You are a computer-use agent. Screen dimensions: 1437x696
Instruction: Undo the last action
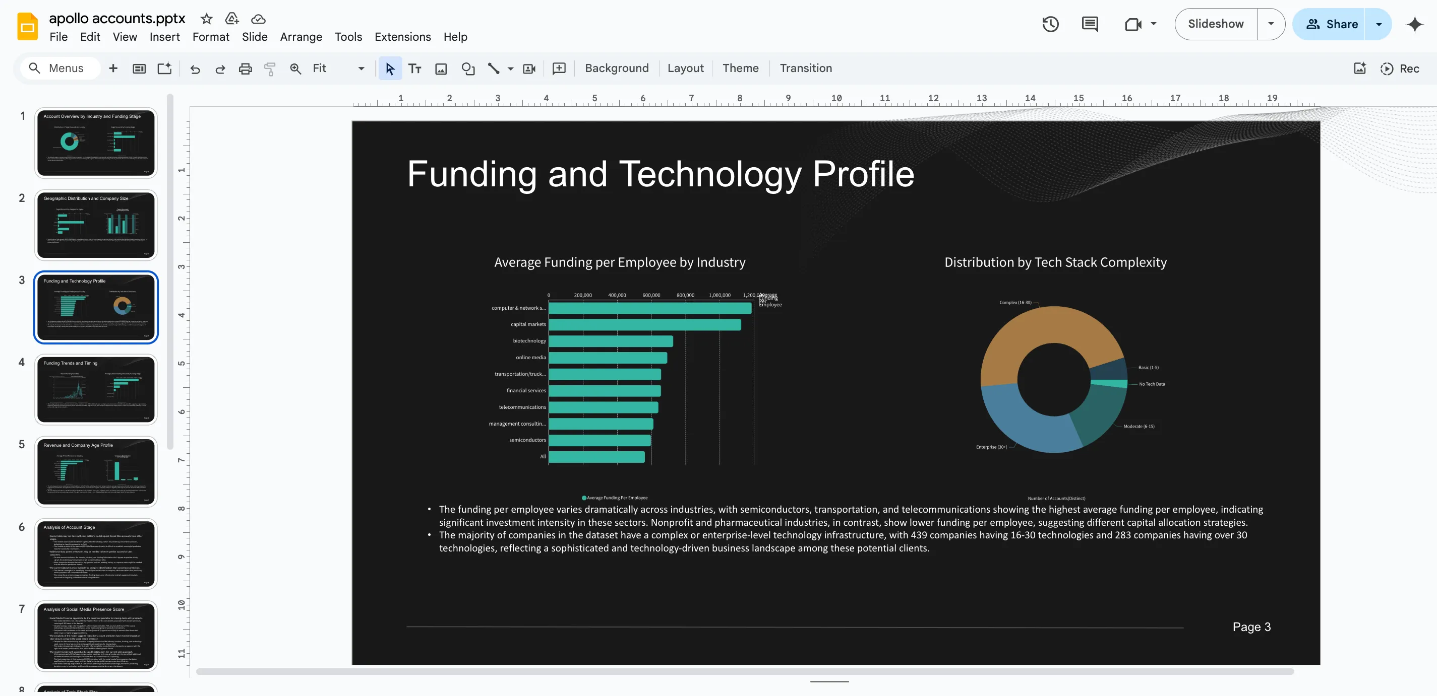tap(195, 68)
